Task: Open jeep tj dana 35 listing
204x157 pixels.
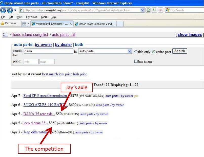Action: point(35,123)
